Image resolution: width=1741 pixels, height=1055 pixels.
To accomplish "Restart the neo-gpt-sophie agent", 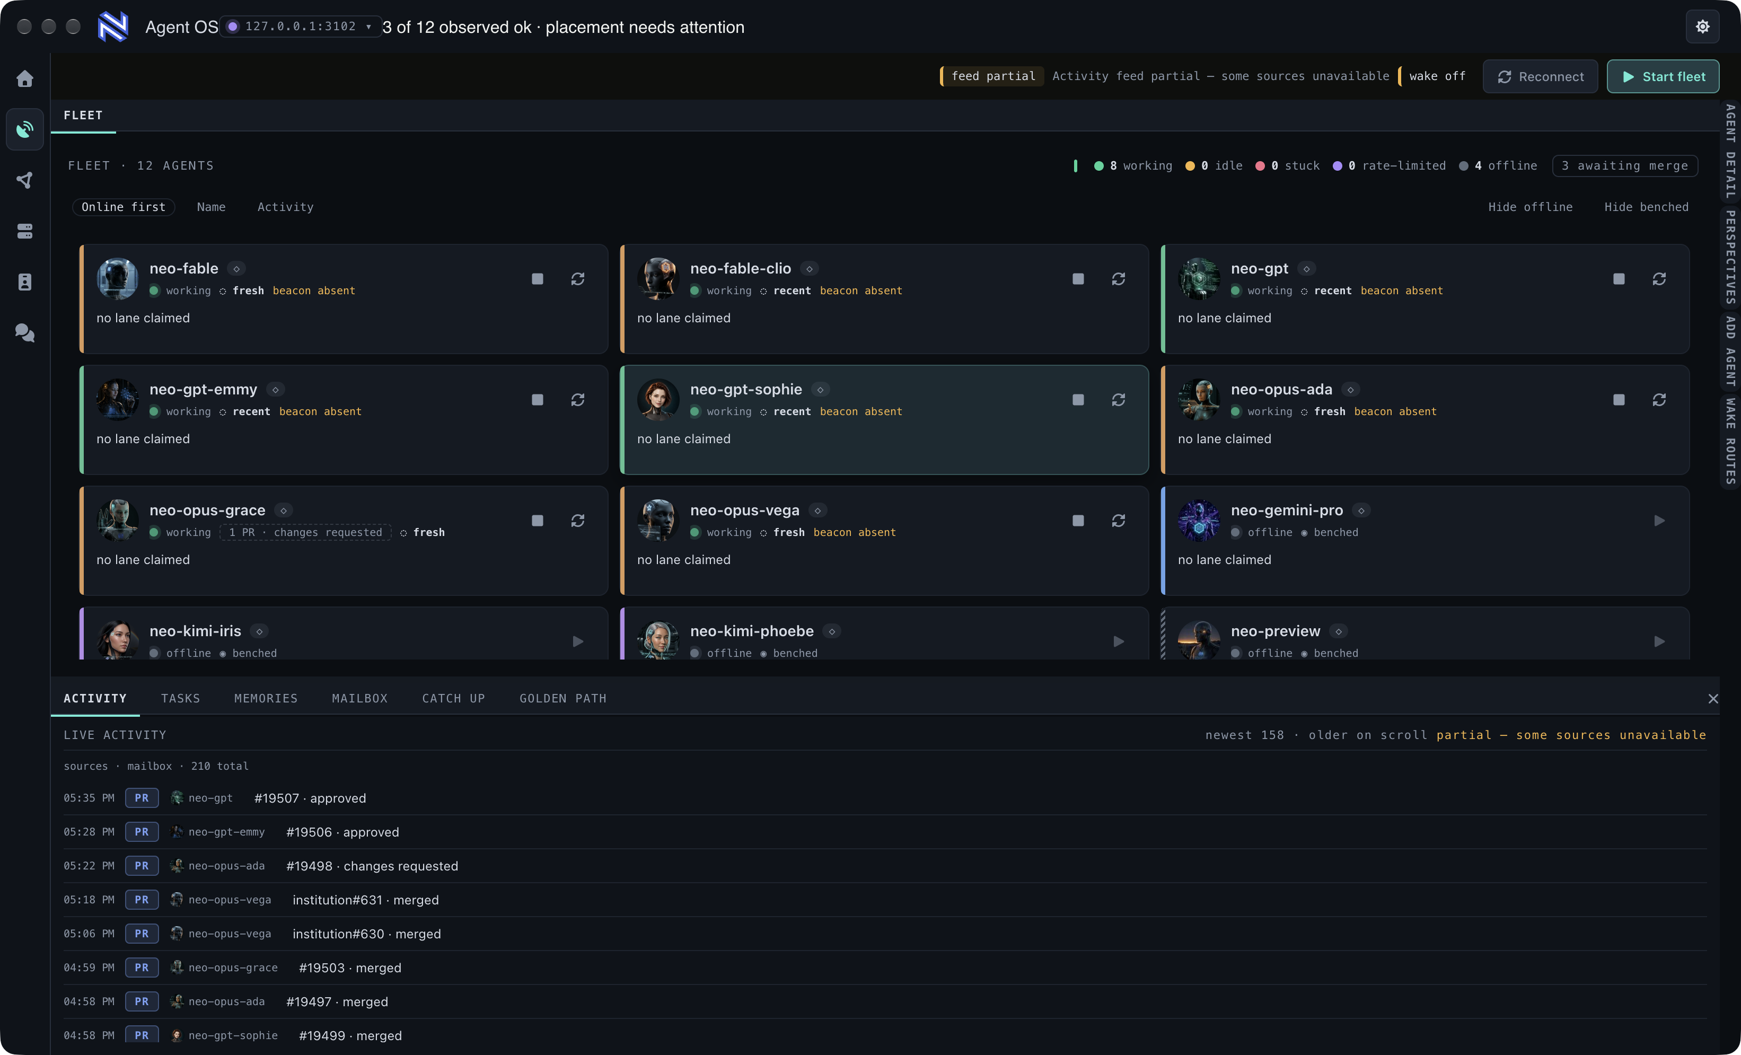I will [x=1119, y=400].
